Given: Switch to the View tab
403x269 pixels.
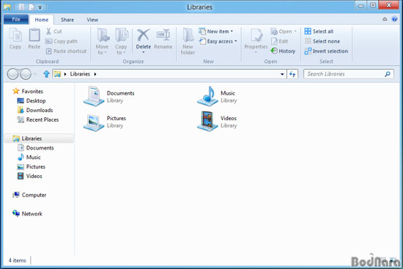Looking at the screenshot, I should [x=92, y=20].
